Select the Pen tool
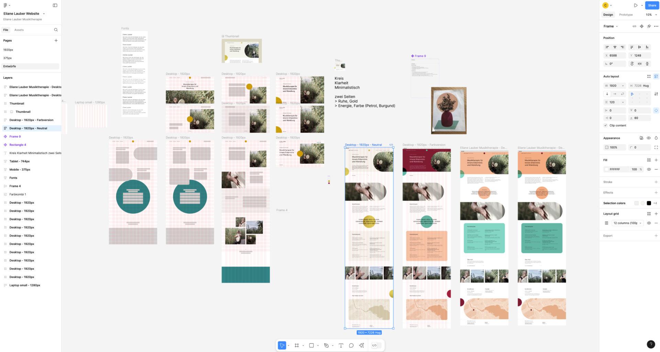 click(x=326, y=345)
